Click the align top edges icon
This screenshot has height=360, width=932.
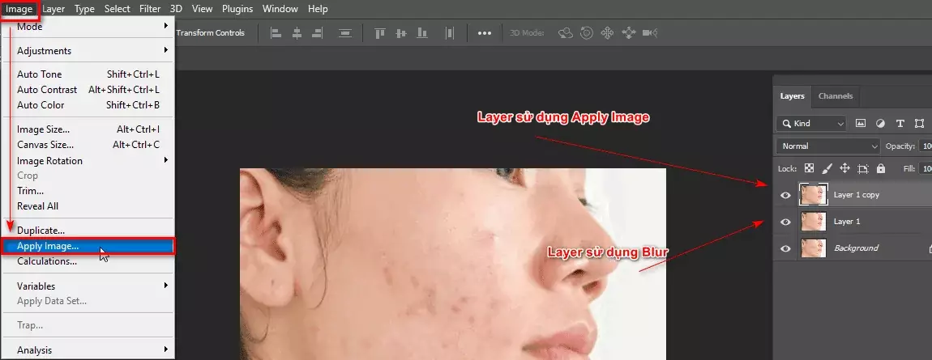tap(380, 33)
